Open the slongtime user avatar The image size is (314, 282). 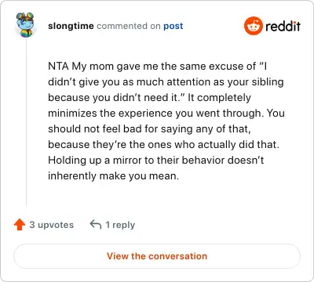click(x=25, y=24)
